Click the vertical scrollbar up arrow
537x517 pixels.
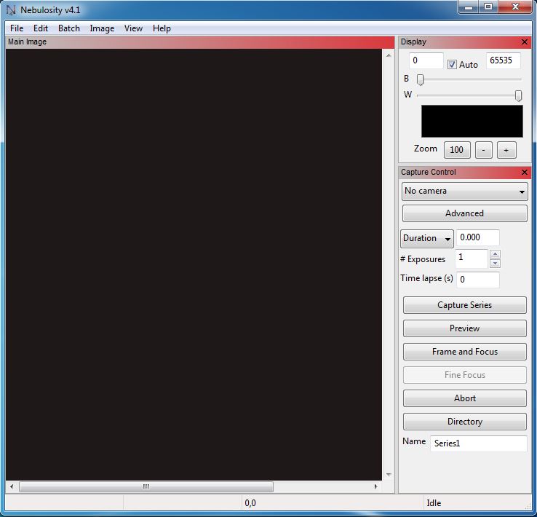[x=389, y=55]
